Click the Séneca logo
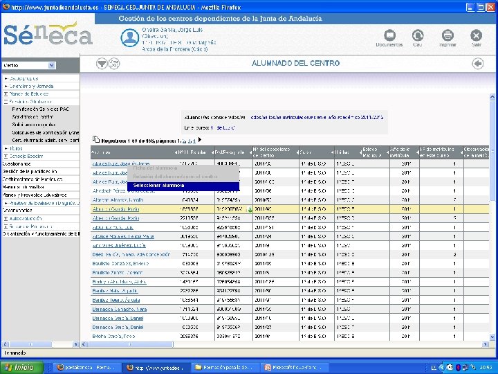 [48, 34]
